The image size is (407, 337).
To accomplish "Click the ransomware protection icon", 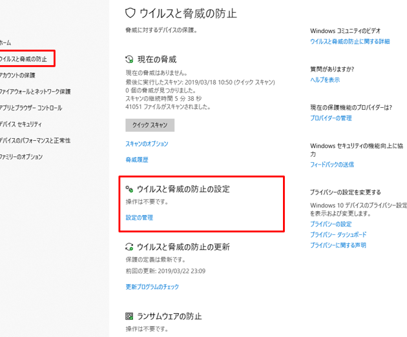I will [129, 316].
